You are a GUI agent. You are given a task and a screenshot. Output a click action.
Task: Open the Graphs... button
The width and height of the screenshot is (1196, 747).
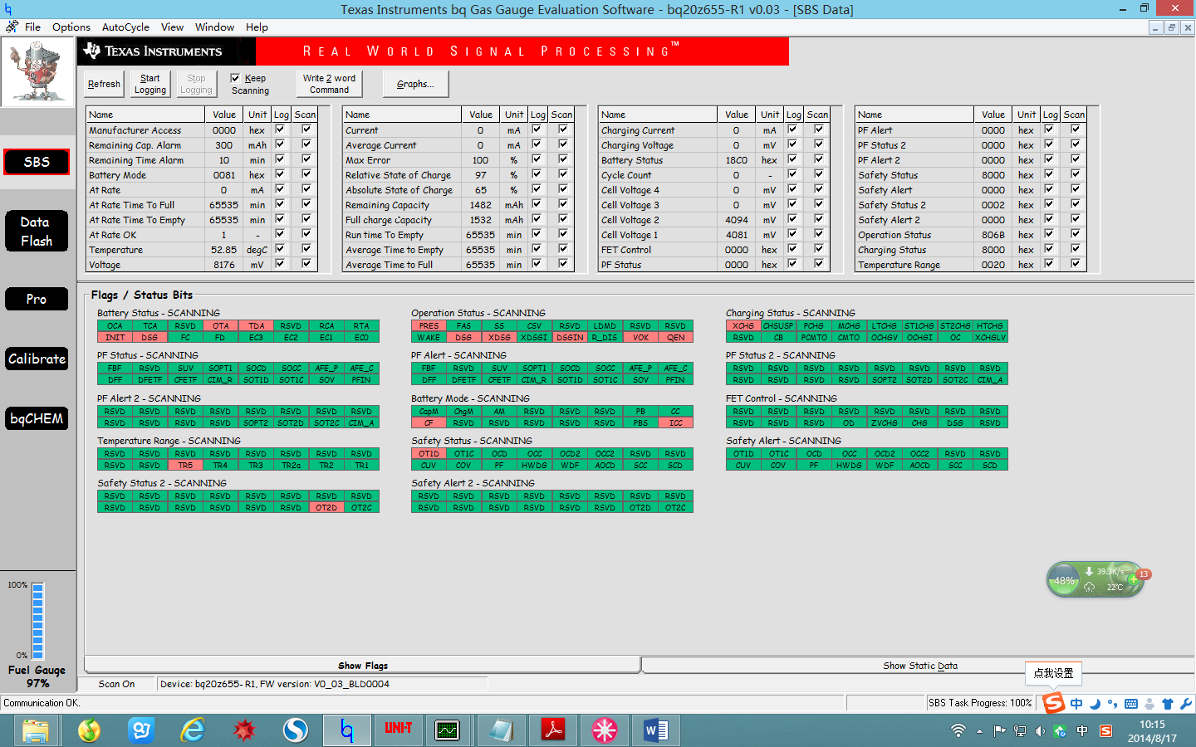(x=415, y=84)
